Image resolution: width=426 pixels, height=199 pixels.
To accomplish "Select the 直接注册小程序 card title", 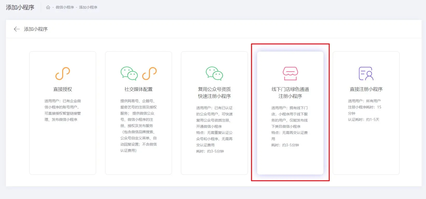I will tap(366, 89).
